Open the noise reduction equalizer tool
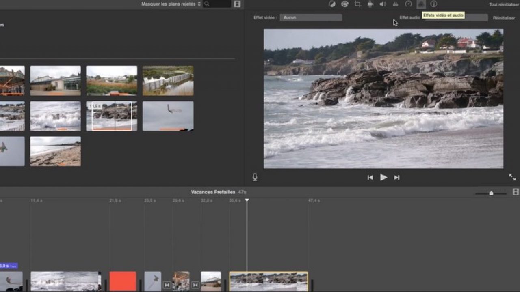This screenshot has height=292, width=520. click(x=396, y=4)
